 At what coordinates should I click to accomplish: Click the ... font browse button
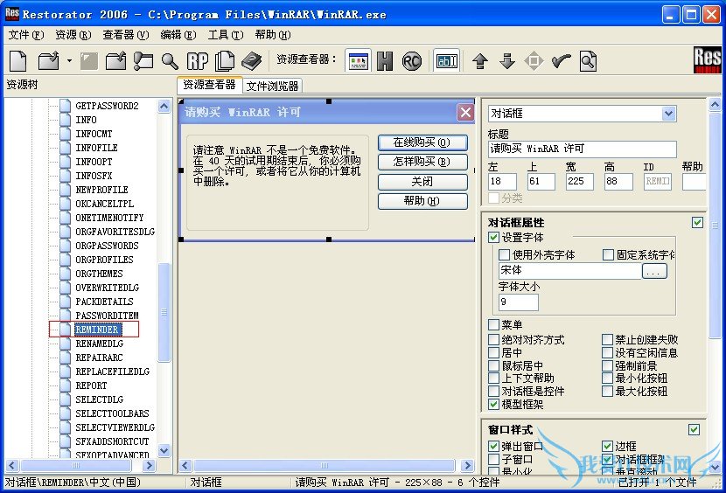(654, 272)
